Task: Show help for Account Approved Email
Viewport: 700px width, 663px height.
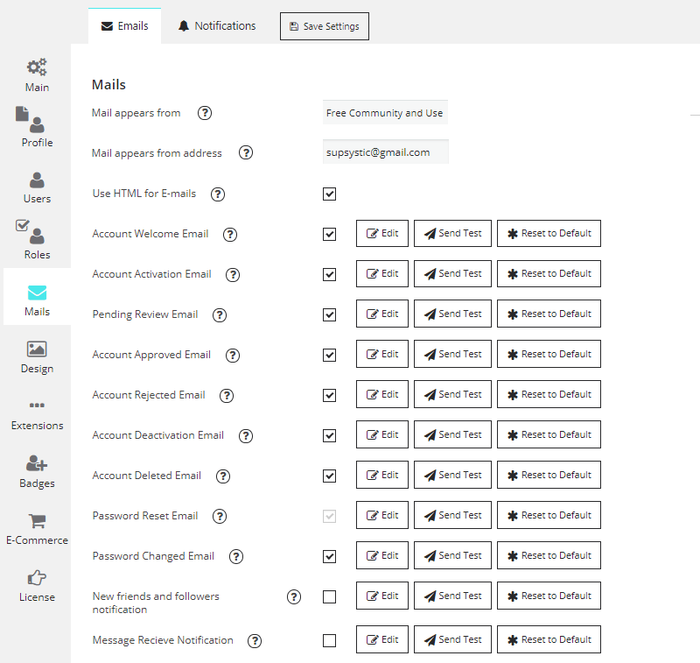Action: tap(232, 356)
